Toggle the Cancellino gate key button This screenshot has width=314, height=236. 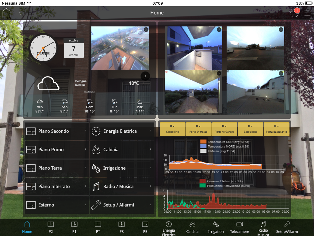173,129
